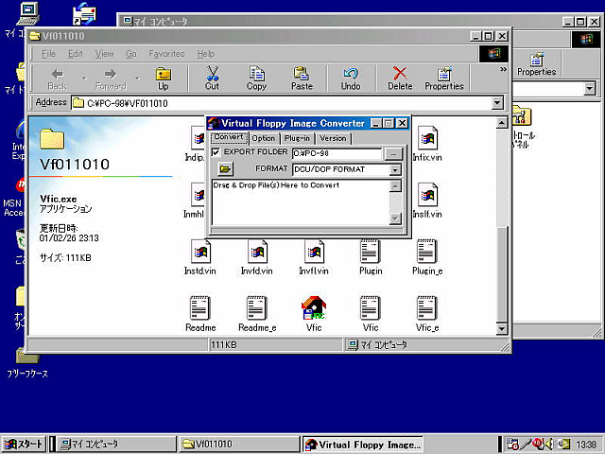Click the volume speaker tray icon

click(549, 444)
